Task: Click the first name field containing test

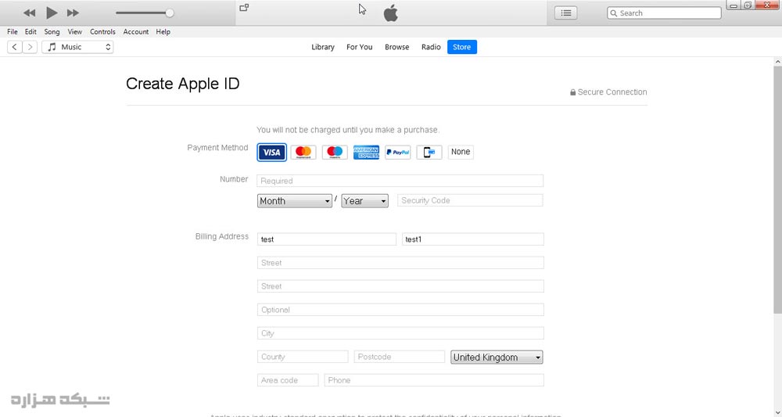Action: pos(327,239)
